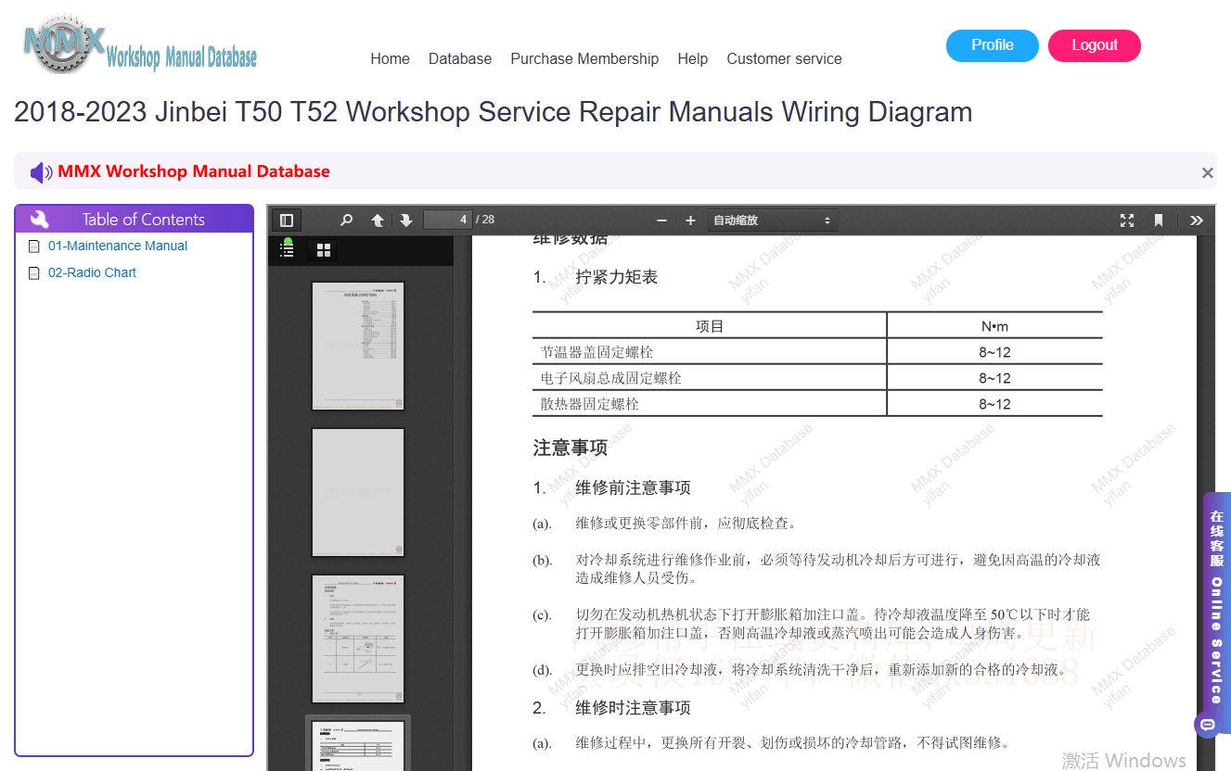The height and width of the screenshot is (771, 1231).
Task: Switch to presentation fullscreen mode
Action: [x=1127, y=221]
